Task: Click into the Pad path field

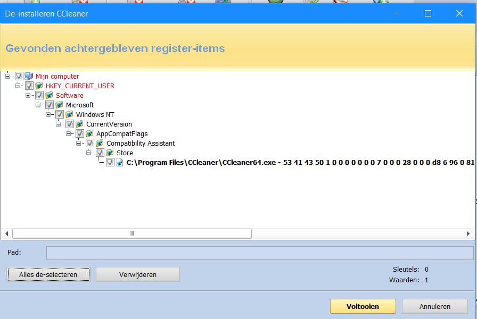Action: click(x=260, y=253)
